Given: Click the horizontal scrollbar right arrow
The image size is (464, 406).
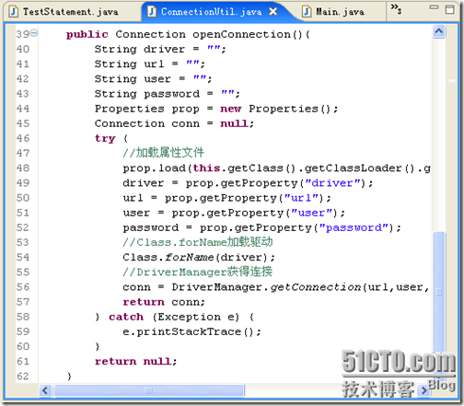Looking at the screenshot, I should coord(424,390).
